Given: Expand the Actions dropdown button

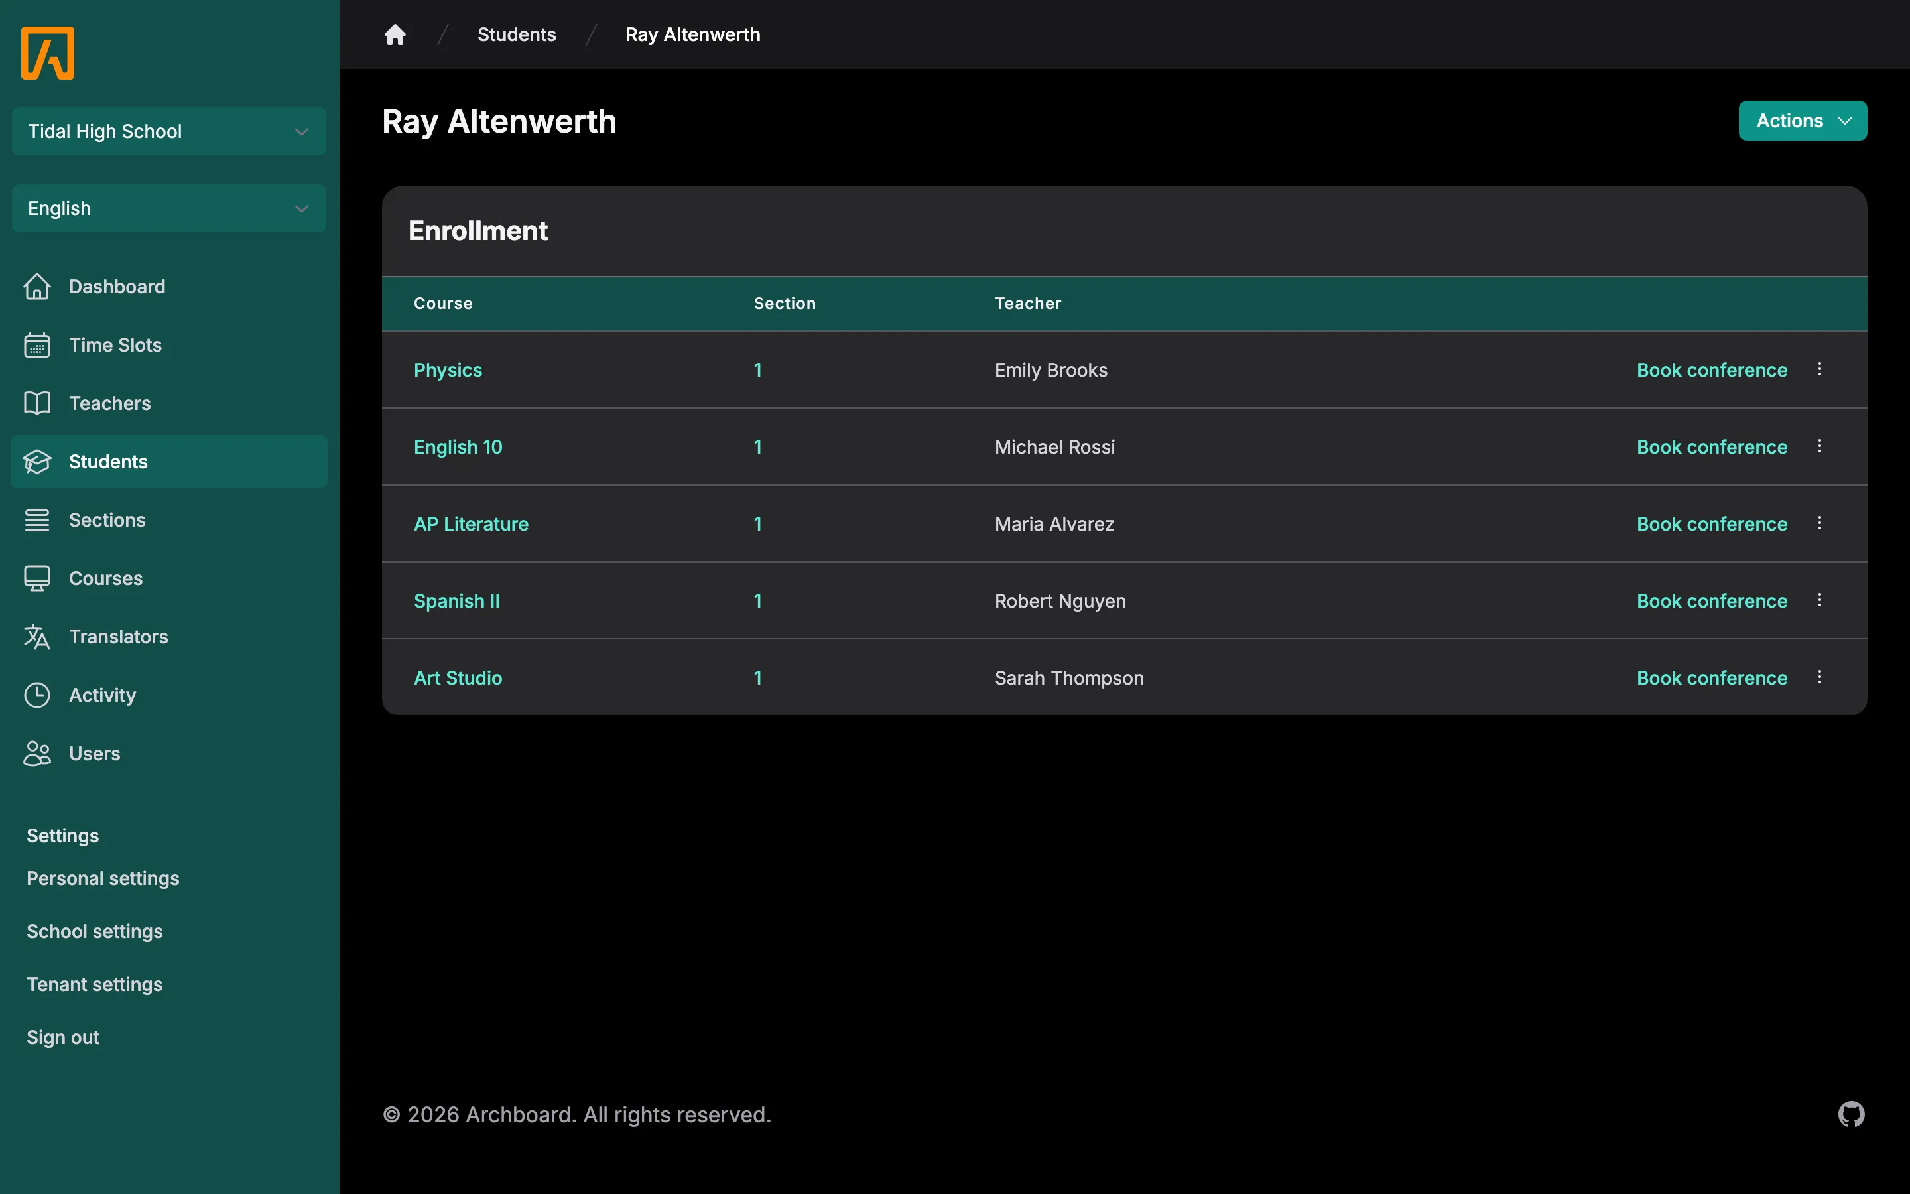Looking at the screenshot, I should click(1803, 121).
